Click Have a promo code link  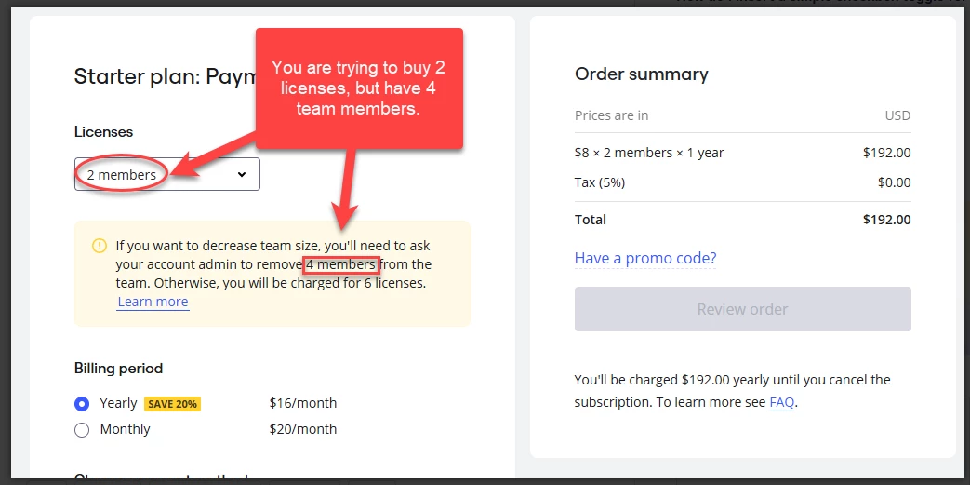(x=645, y=258)
